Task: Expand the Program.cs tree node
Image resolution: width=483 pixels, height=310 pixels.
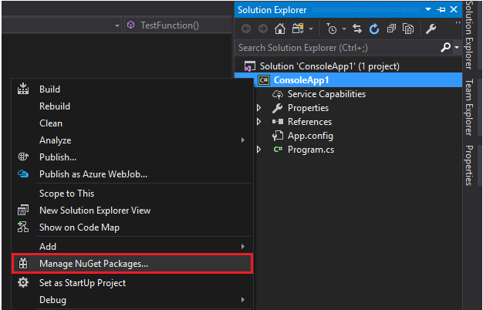Action: tap(259, 150)
